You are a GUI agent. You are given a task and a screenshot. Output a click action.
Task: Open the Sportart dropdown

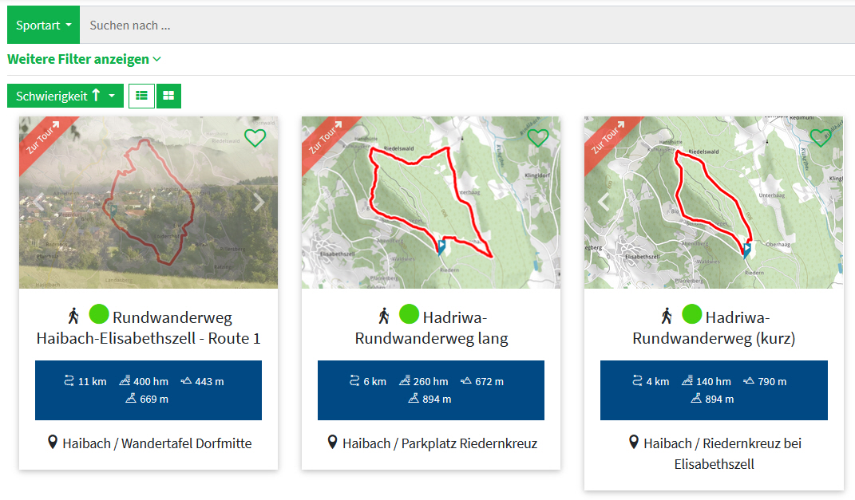pyautogui.click(x=43, y=26)
